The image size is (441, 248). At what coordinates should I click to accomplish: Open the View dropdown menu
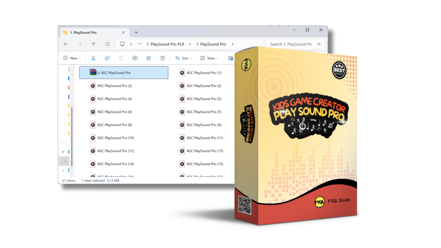(x=209, y=58)
